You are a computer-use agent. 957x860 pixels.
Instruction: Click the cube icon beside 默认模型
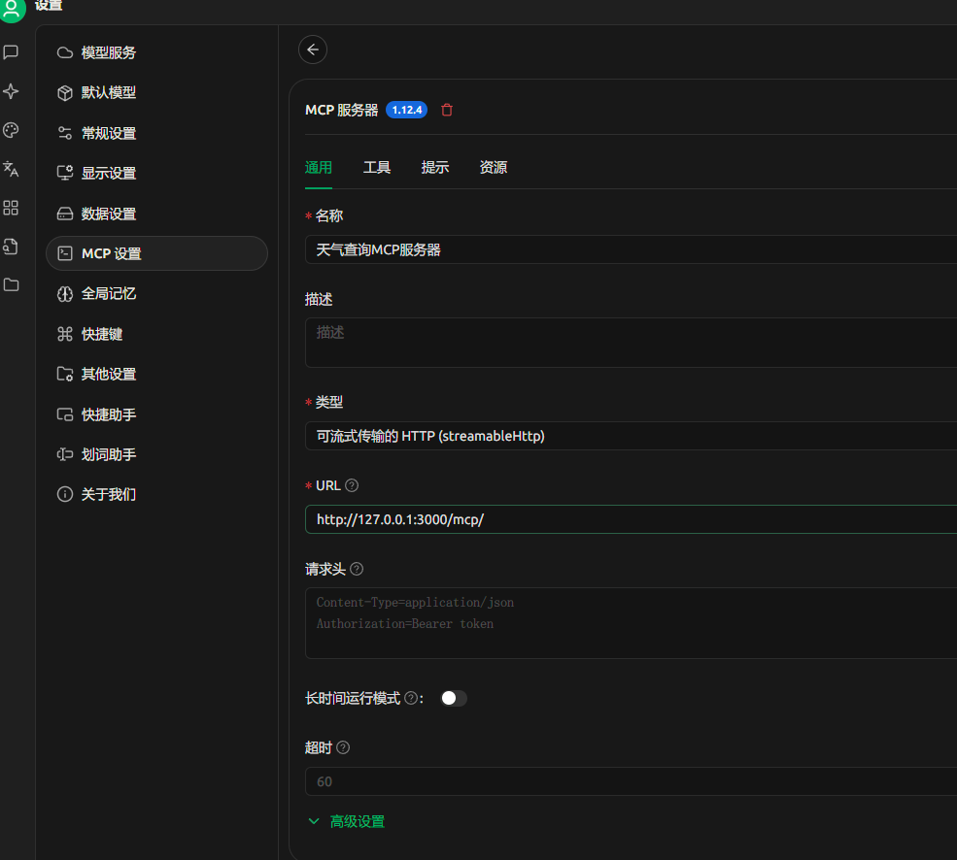65,93
